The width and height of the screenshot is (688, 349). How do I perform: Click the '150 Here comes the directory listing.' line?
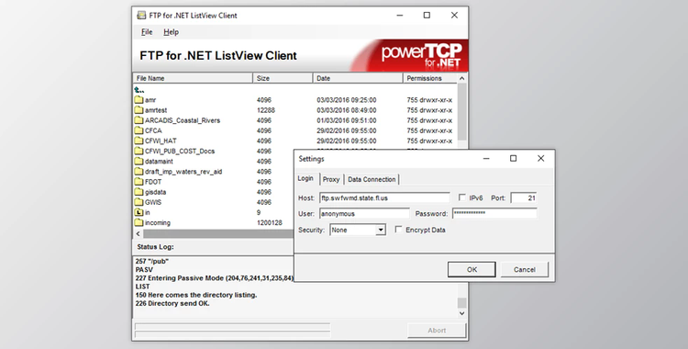click(x=196, y=296)
